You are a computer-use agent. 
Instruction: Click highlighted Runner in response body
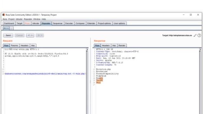click(x=100, y=78)
